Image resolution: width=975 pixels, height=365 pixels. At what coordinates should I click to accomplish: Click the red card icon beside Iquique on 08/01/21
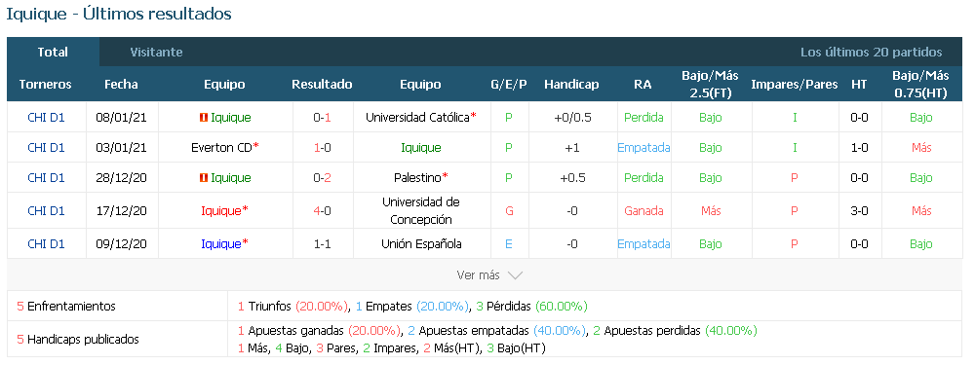tap(204, 118)
